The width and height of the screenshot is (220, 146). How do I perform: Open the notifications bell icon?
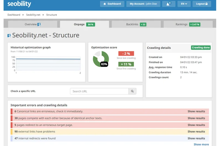[169, 4]
